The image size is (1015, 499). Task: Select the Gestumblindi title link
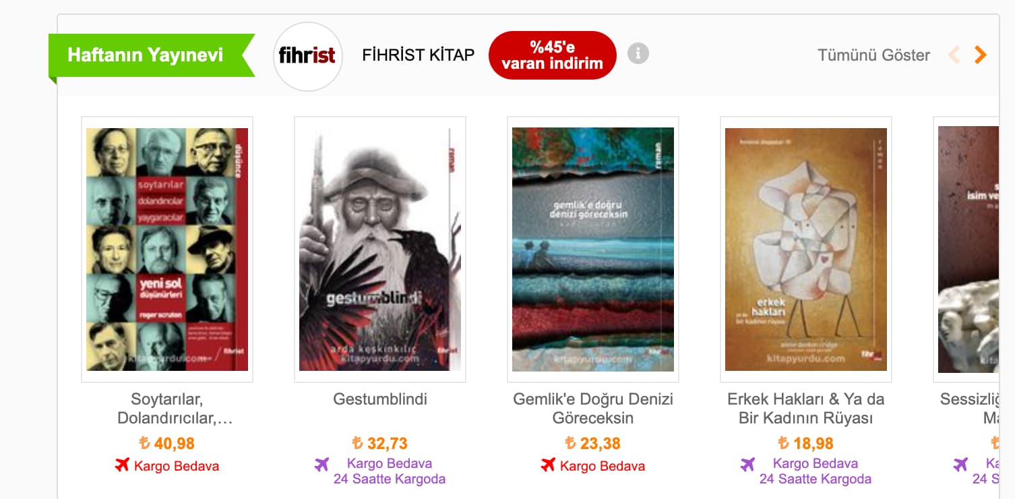pos(380,399)
